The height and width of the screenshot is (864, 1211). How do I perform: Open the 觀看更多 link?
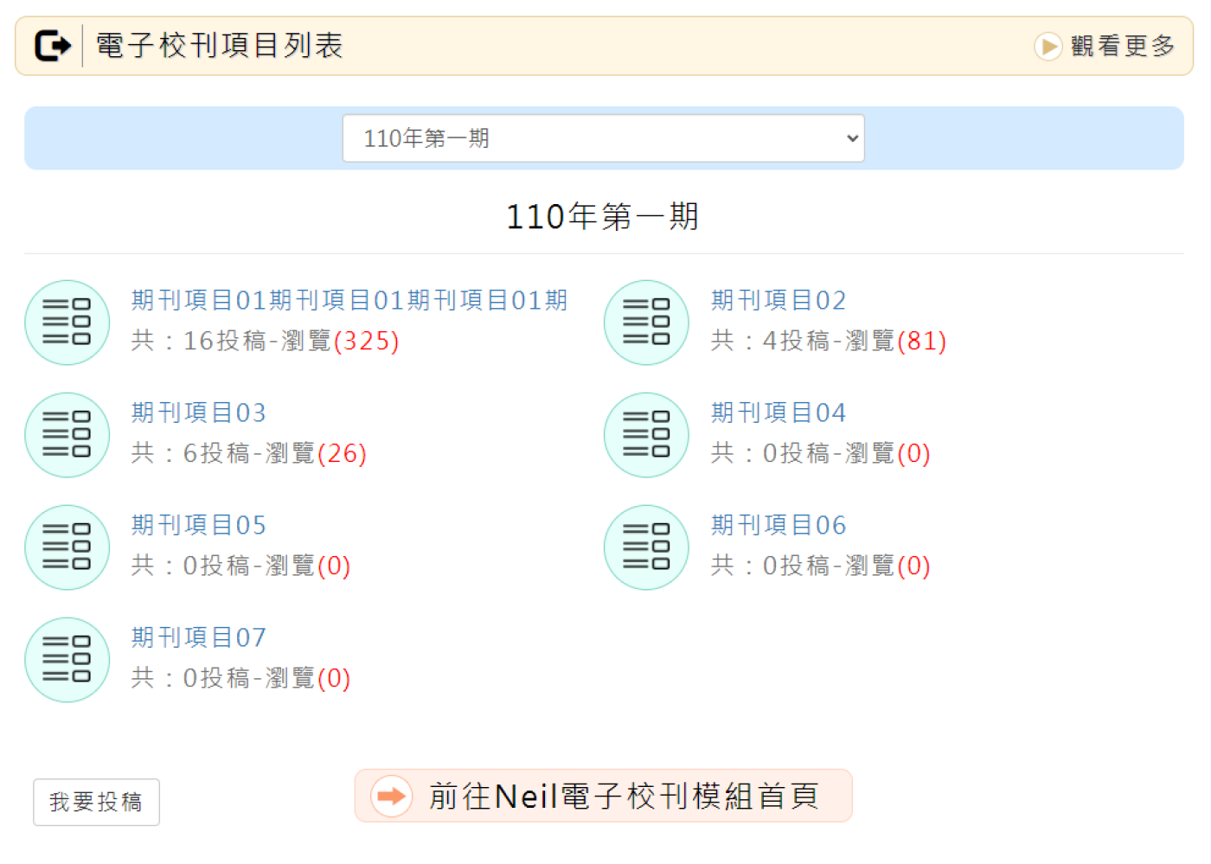(1122, 46)
